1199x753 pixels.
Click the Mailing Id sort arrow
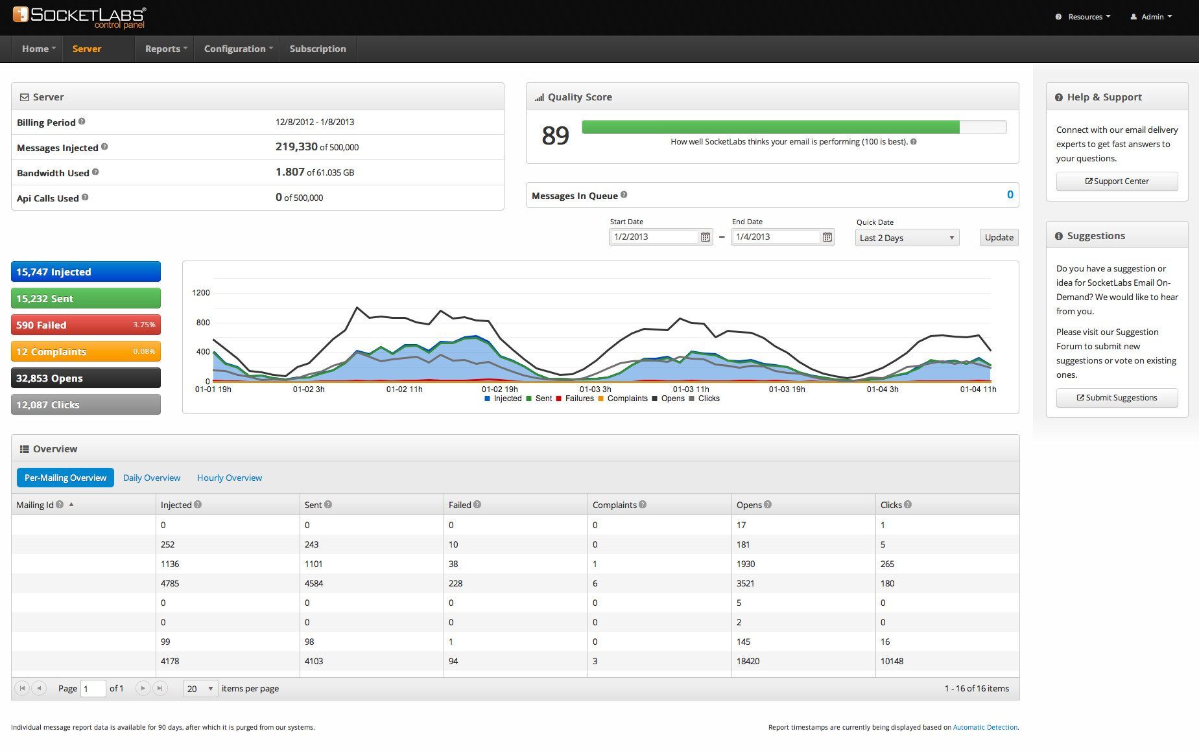71,504
